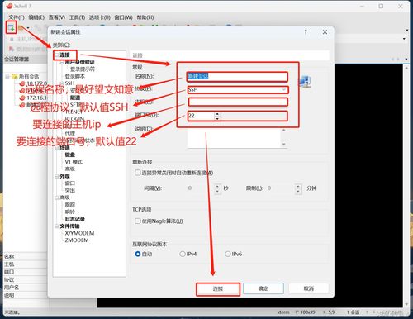
Task: Enable the 使用Nagle算法 checkbox
Action: 138,221
